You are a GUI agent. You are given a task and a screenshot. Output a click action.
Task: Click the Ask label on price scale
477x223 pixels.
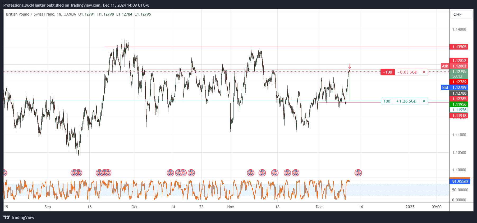pyautogui.click(x=445, y=66)
